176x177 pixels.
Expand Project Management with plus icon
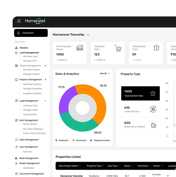(x=45, y=65)
